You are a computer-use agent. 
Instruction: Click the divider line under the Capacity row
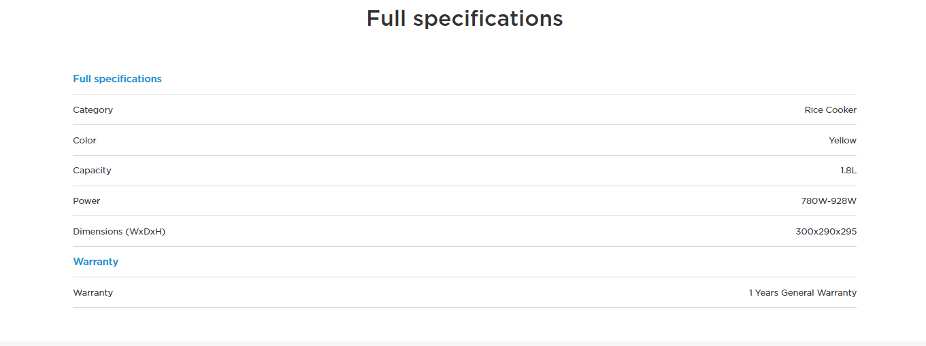pos(465,186)
